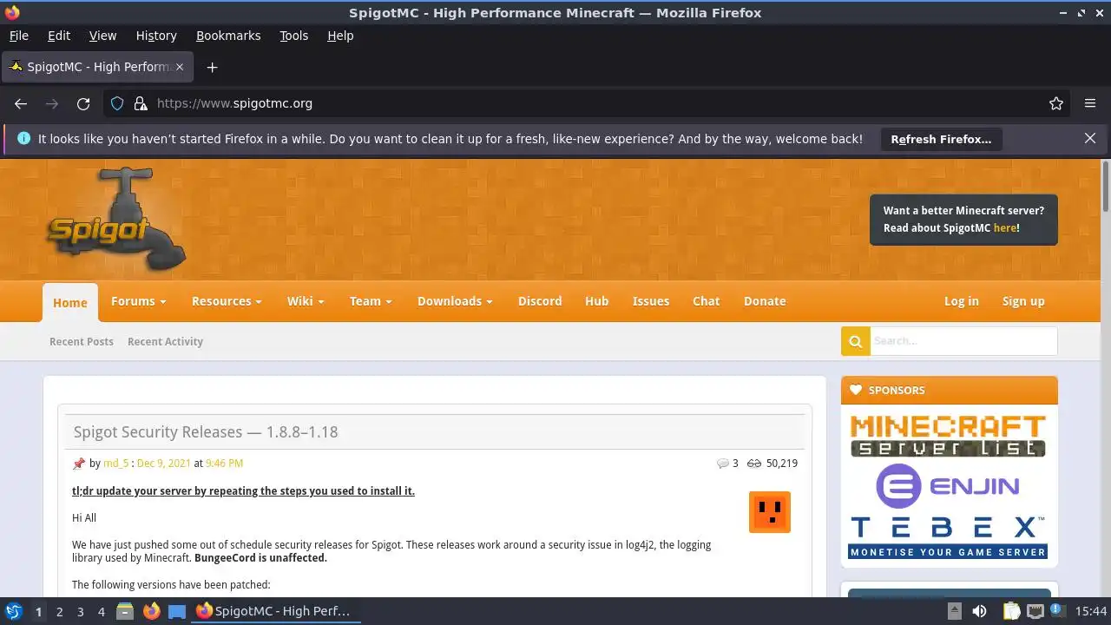This screenshot has height=625, width=1111.
Task: Open the Hub navigation link
Action: (x=596, y=301)
